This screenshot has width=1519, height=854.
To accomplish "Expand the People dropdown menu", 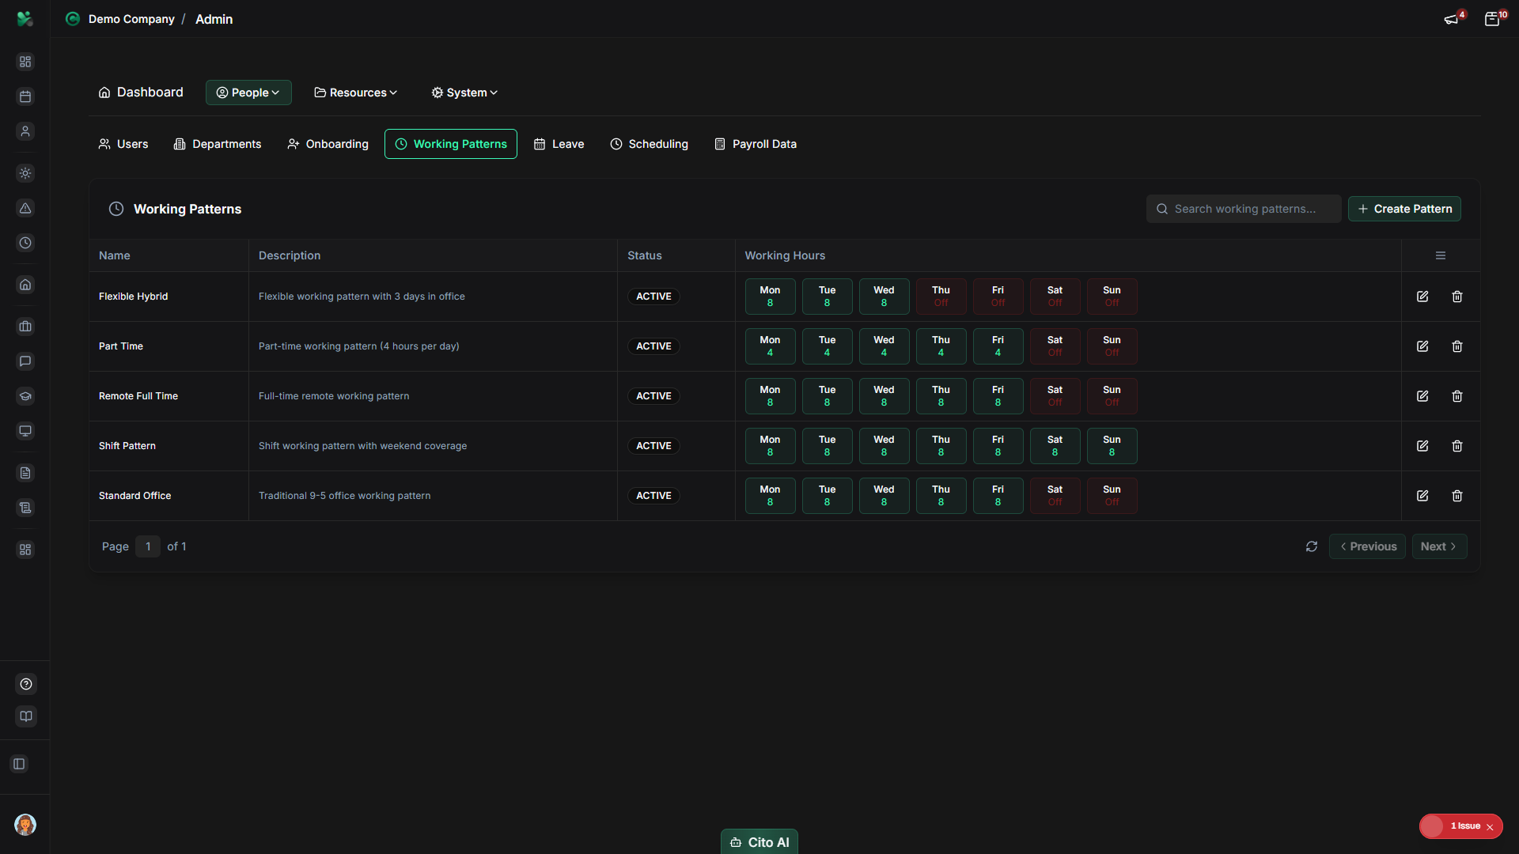I will (248, 93).
